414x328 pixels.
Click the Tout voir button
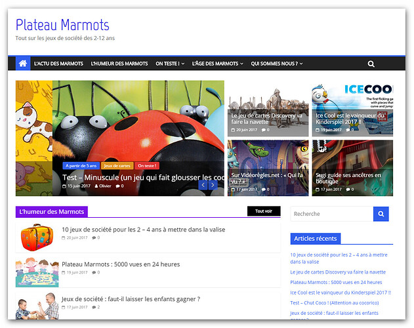[x=264, y=211]
